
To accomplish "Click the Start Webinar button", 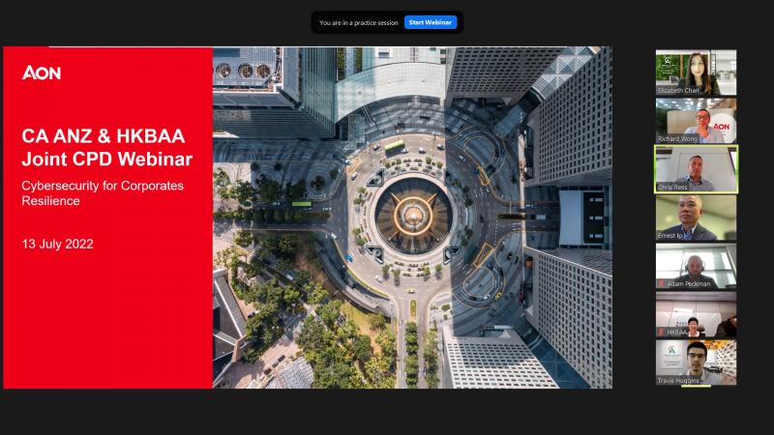I will [431, 22].
